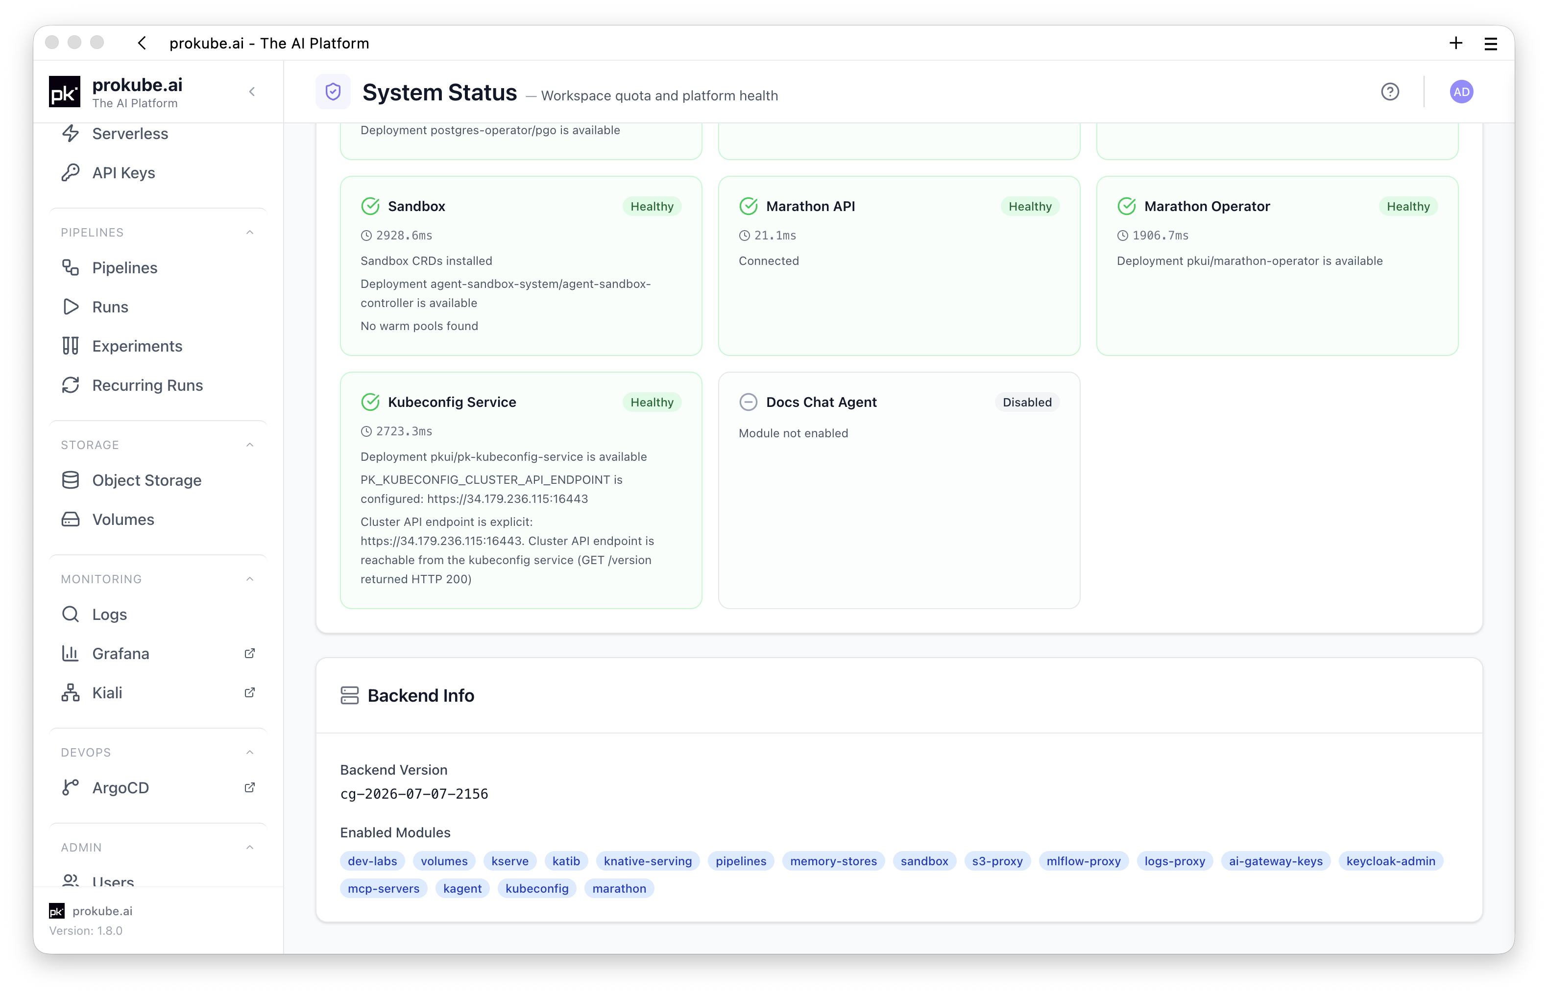Viewport: 1548px width, 995px height.
Task: Open new tab with plus icon
Action: click(x=1455, y=43)
